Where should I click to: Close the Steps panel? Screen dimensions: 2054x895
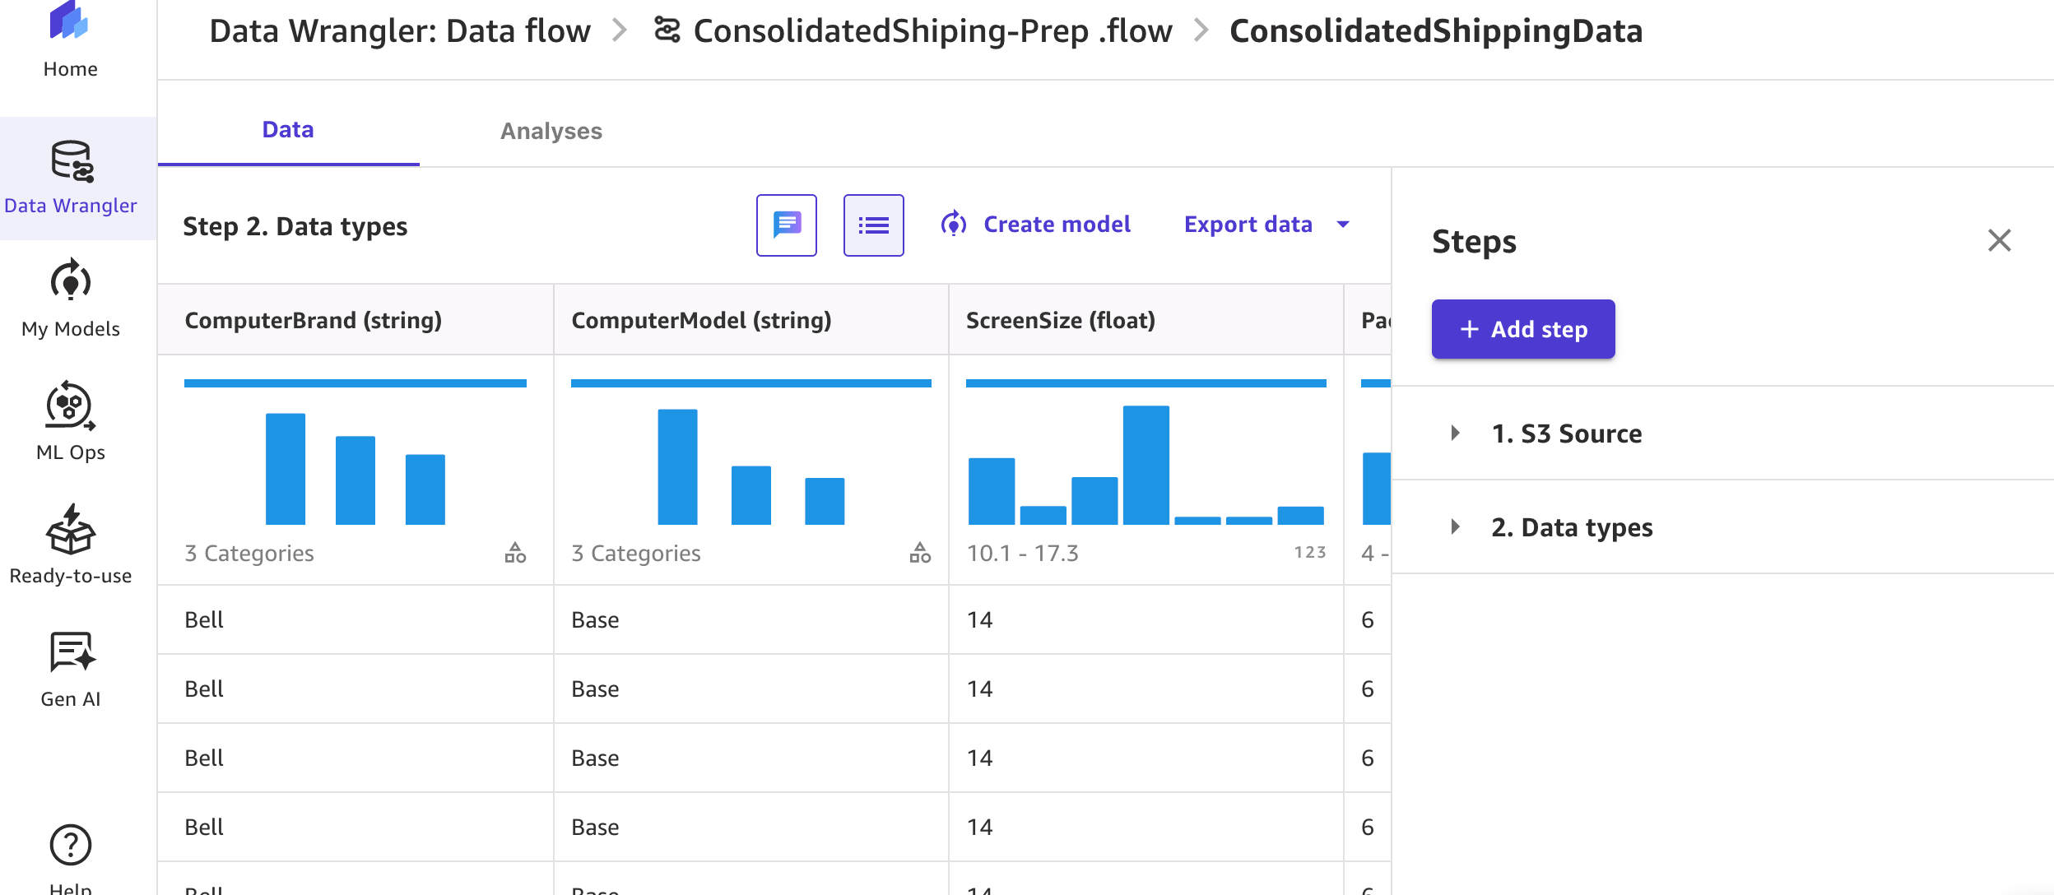click(1999, 241)
